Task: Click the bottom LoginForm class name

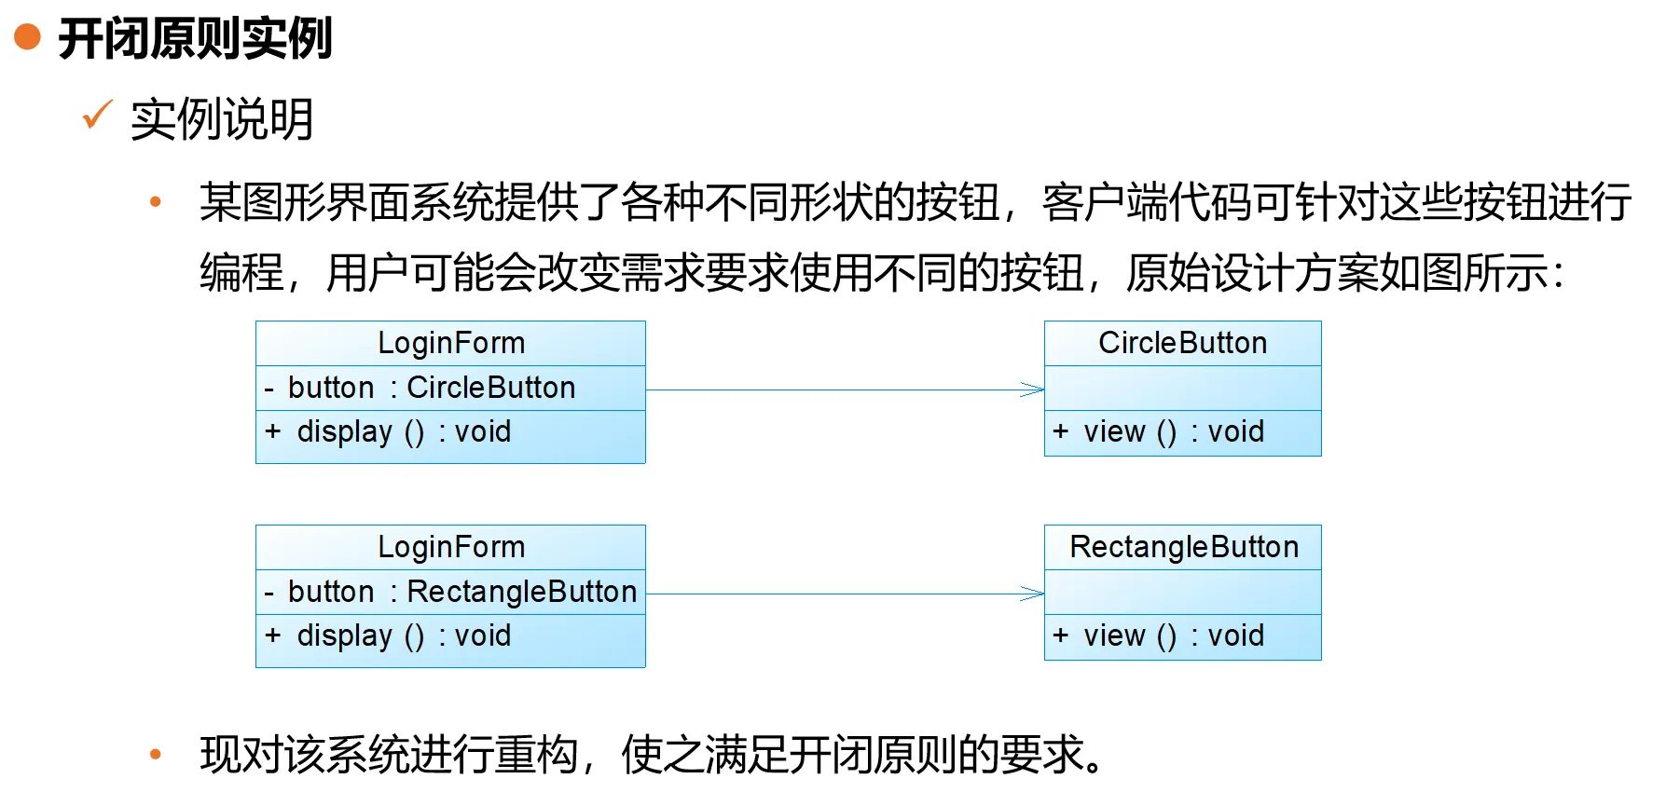Action: (x=451, y=547)
